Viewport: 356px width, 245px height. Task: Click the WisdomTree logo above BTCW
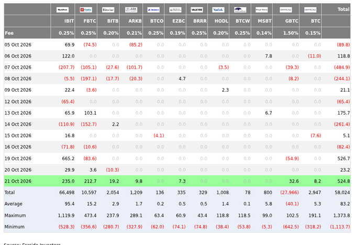(240, 10)
